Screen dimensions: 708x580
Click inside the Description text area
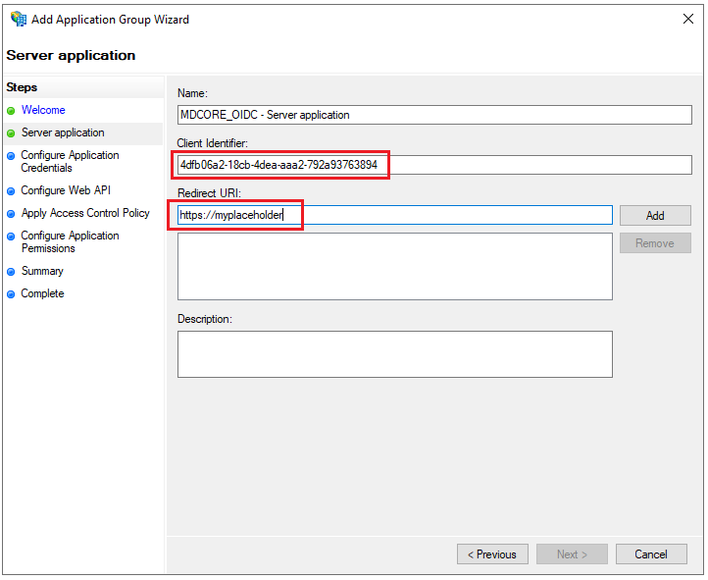coord(395,354)
